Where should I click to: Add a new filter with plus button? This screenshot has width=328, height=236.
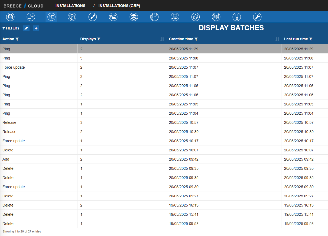pyautogui.click(x=36, y=28)
